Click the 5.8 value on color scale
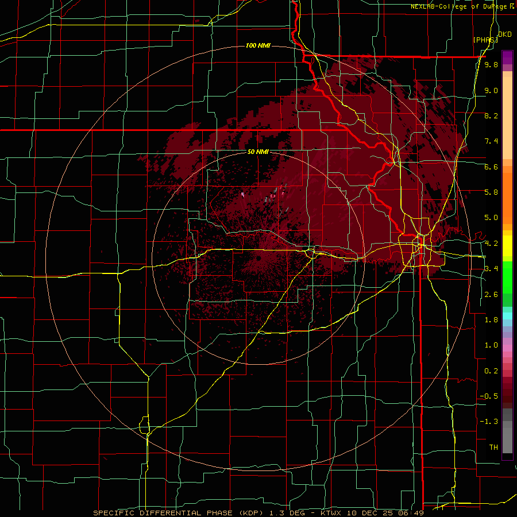Viewport: 517px width, 517px height. pyautogui.click(x=491, y=192)
